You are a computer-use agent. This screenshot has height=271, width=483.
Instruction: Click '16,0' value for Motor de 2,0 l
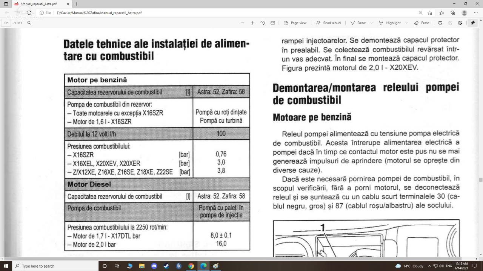(x=221, y=244)
